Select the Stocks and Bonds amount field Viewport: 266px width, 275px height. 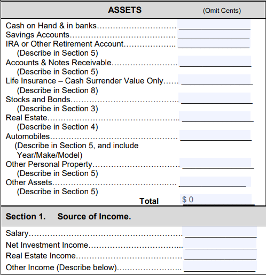(x=215, y=98)
